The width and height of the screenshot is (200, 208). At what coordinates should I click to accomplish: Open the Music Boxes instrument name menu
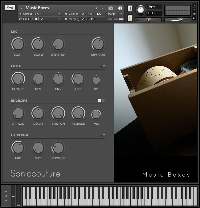point(22,8)
